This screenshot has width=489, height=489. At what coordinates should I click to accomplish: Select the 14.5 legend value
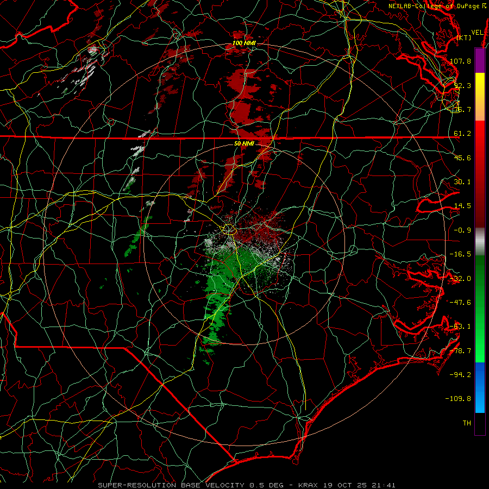(462, 206)
